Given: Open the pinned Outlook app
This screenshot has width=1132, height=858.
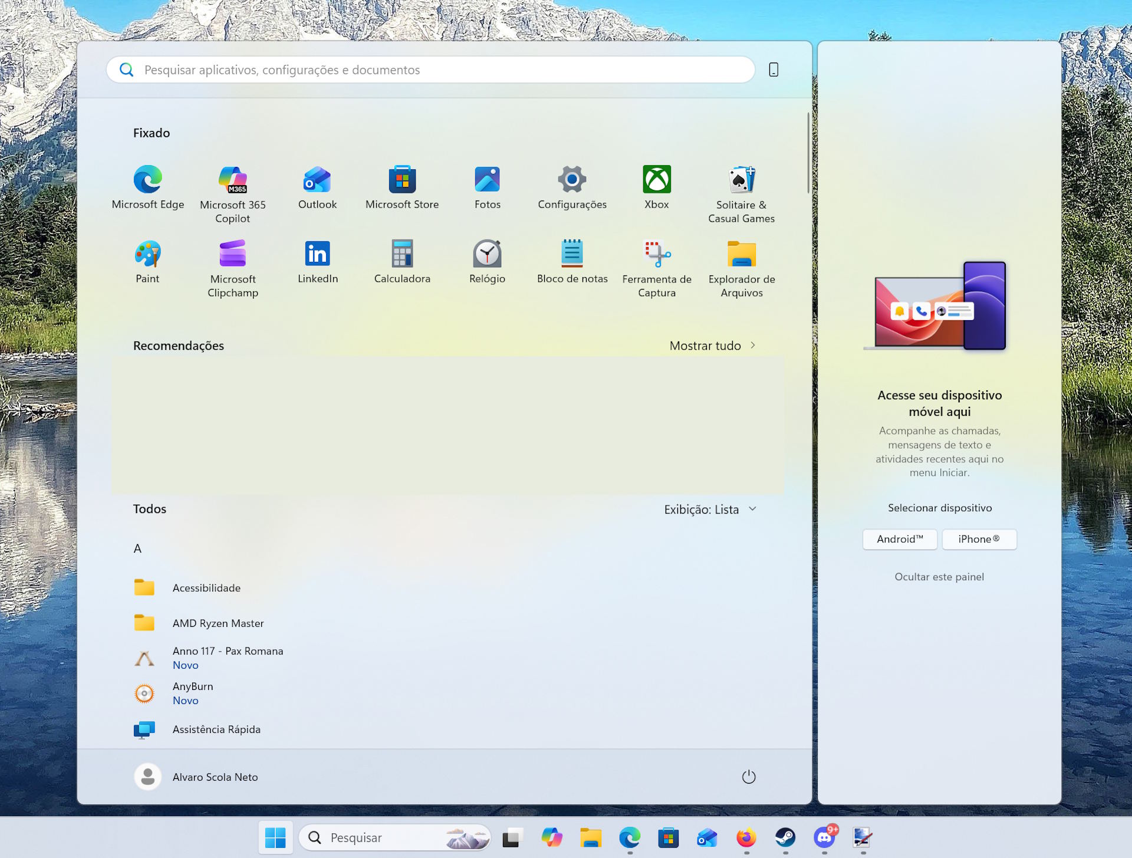Looking at the screenshot, I should click(x=317, y=188).
